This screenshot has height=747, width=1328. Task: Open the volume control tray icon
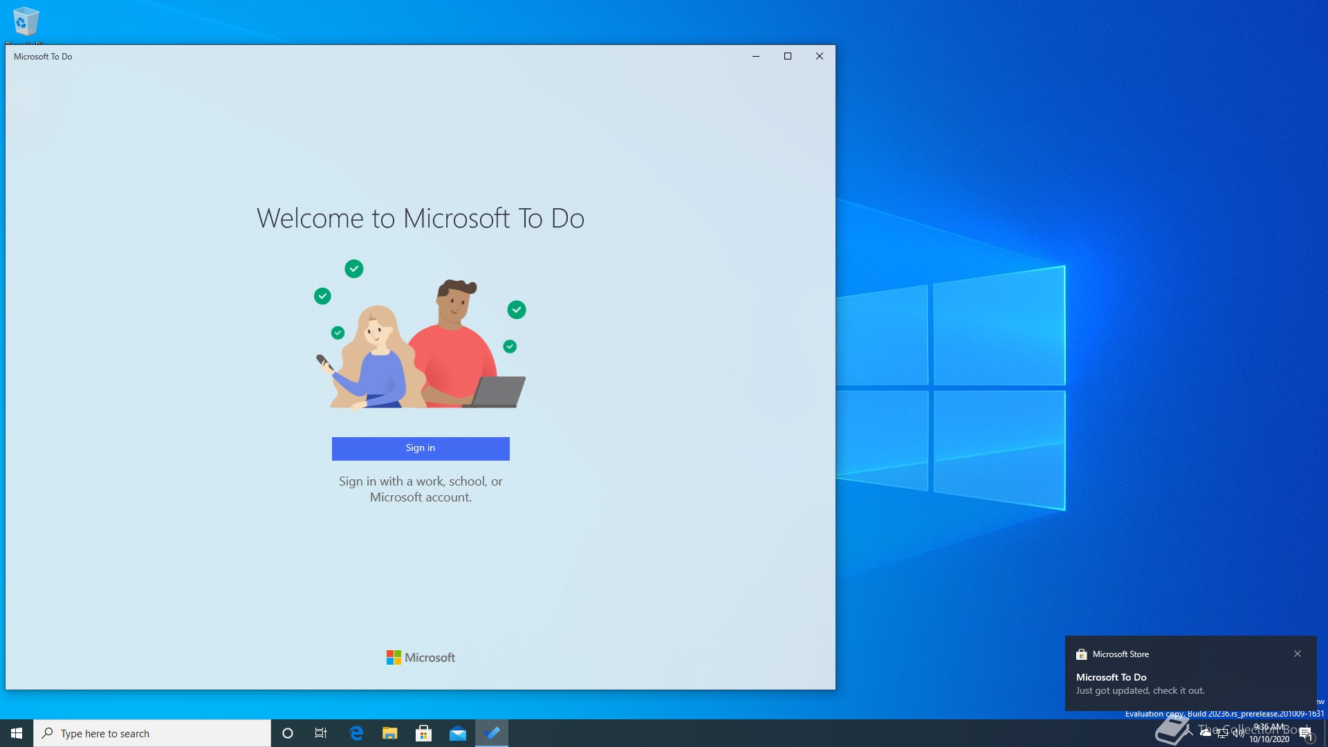(x=1239, y=733)
